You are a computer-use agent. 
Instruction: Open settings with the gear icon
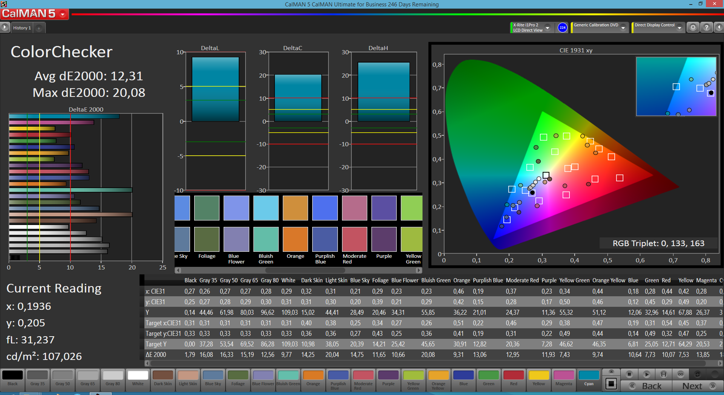(x=693, y=28)
